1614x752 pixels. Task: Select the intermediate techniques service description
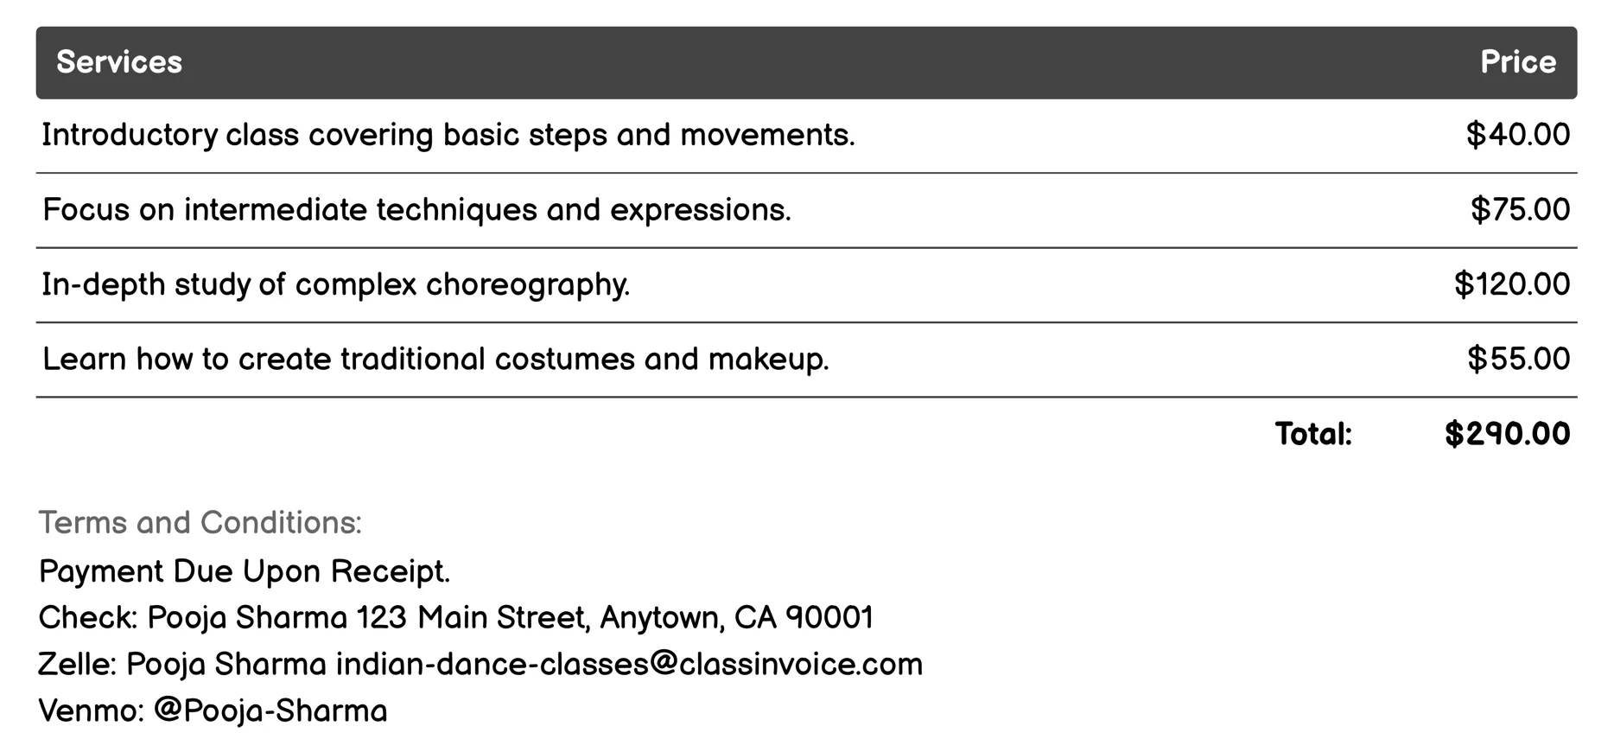416,210
